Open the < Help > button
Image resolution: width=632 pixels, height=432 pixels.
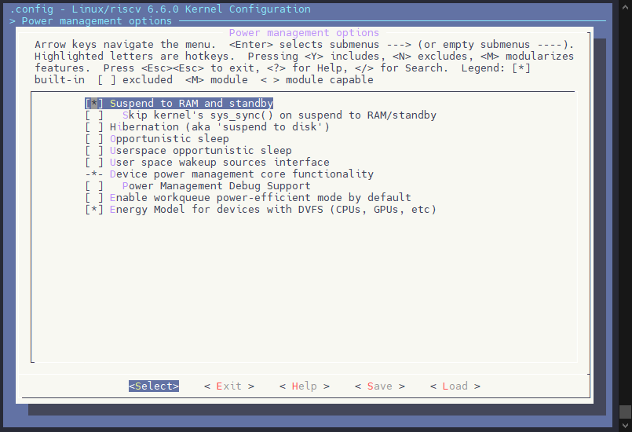point(305,386)
